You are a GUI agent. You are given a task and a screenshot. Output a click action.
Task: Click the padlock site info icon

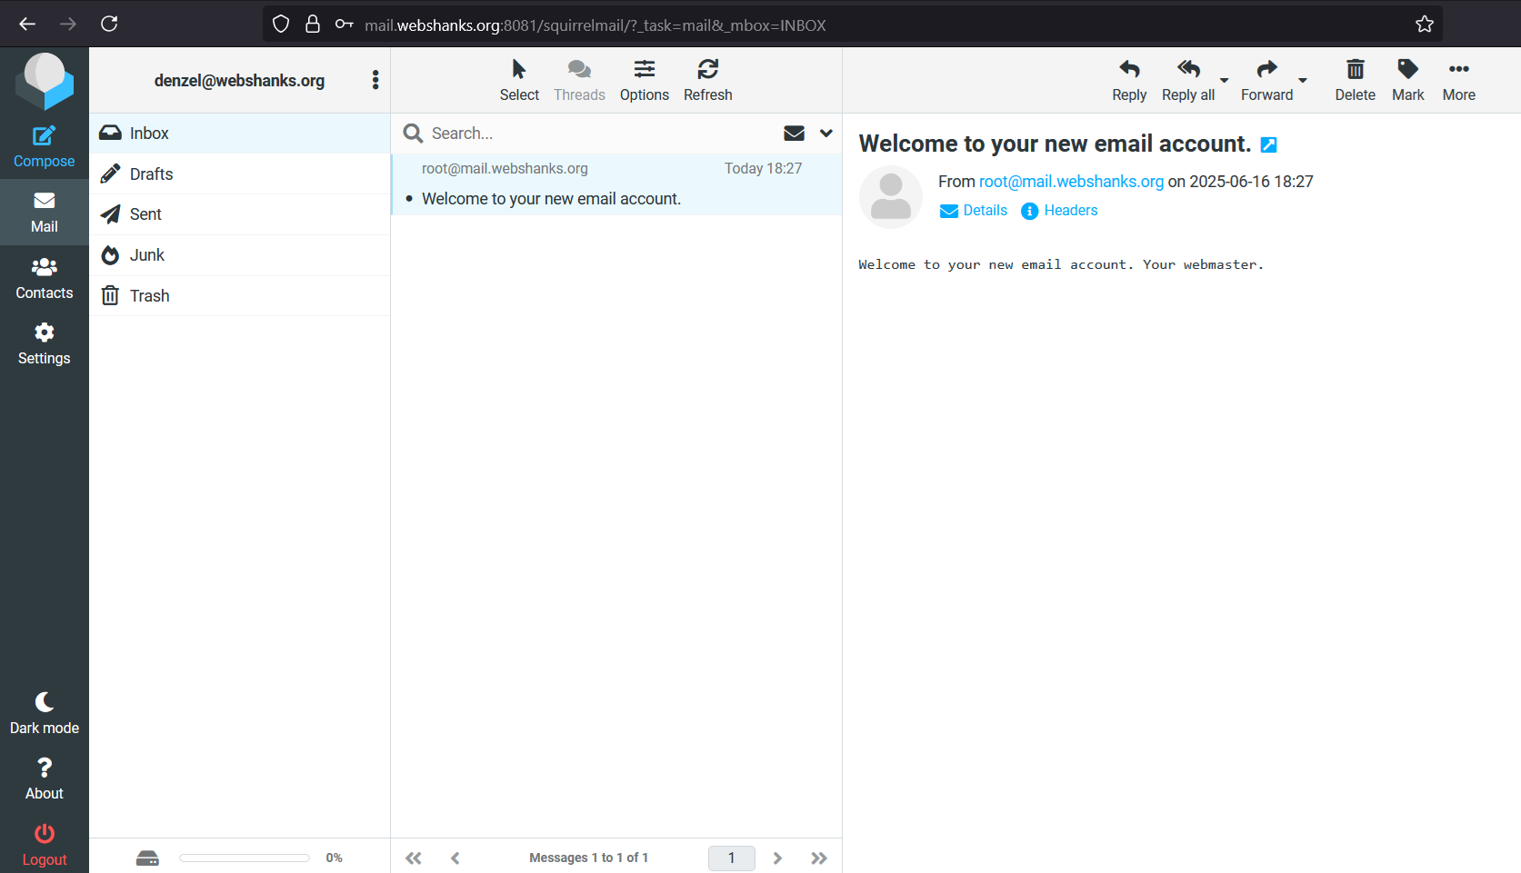313,25
